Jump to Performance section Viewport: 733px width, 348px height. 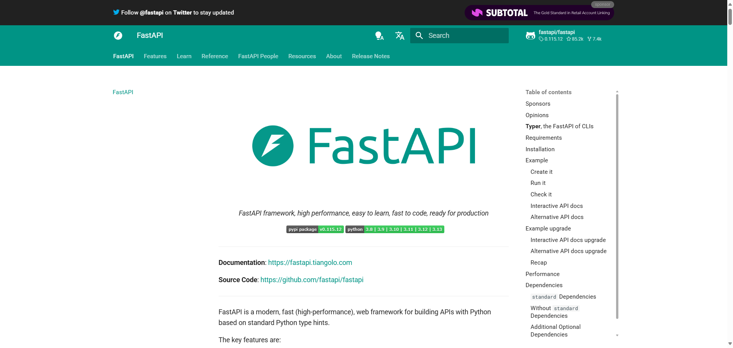point(542,274)
